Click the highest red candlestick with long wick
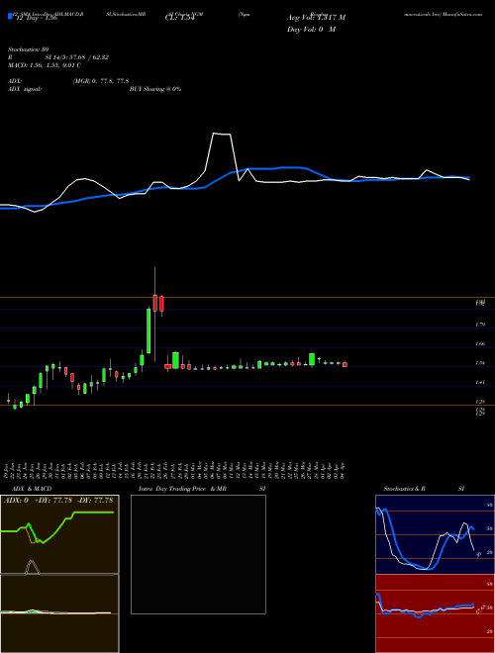The image size is (495, 653). coord(155,303)
